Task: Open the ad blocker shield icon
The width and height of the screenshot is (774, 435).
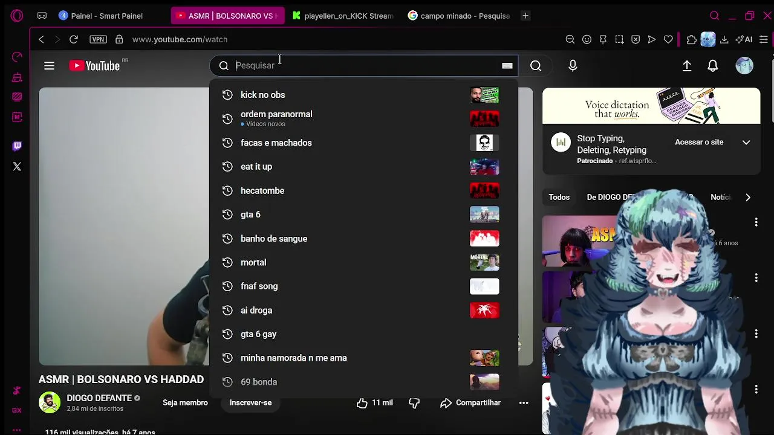Action: tap(636, 39)
